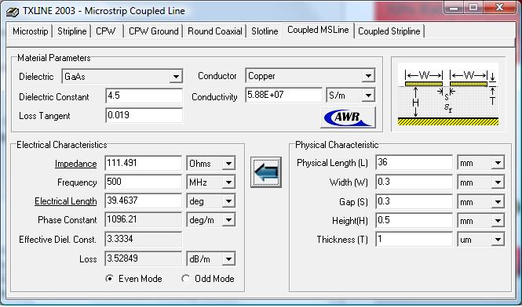Click the underlined Impedance label
This screenshot has height=307, width=522.
(76, 164)
